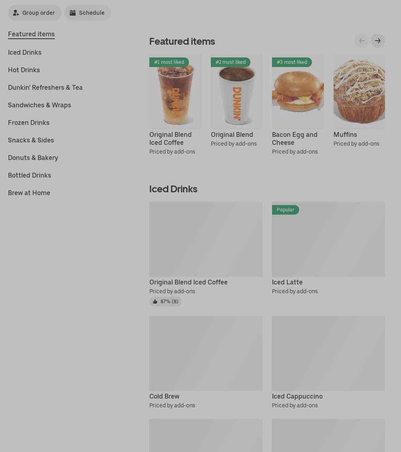Open the Cold Brew item card

click(x=206, y=363)
